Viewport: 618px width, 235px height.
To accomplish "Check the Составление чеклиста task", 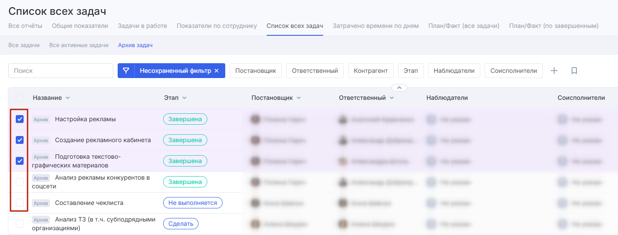I will click(20, 203).
